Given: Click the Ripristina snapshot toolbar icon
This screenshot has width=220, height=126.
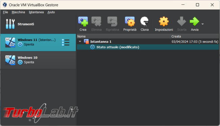Looking at the screenshot, I should [112, 22].
